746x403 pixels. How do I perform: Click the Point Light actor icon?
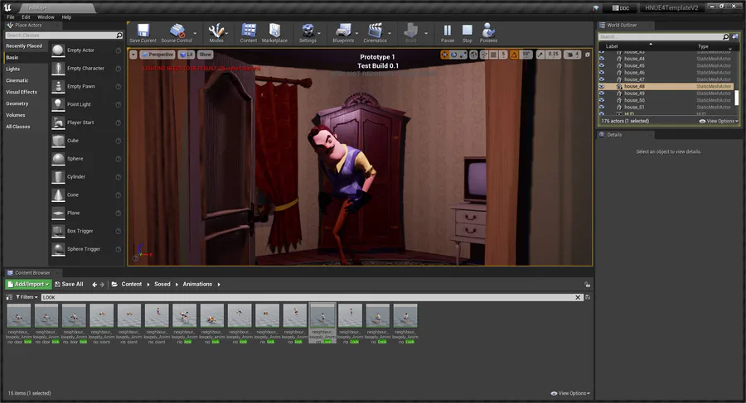point(58,104)
